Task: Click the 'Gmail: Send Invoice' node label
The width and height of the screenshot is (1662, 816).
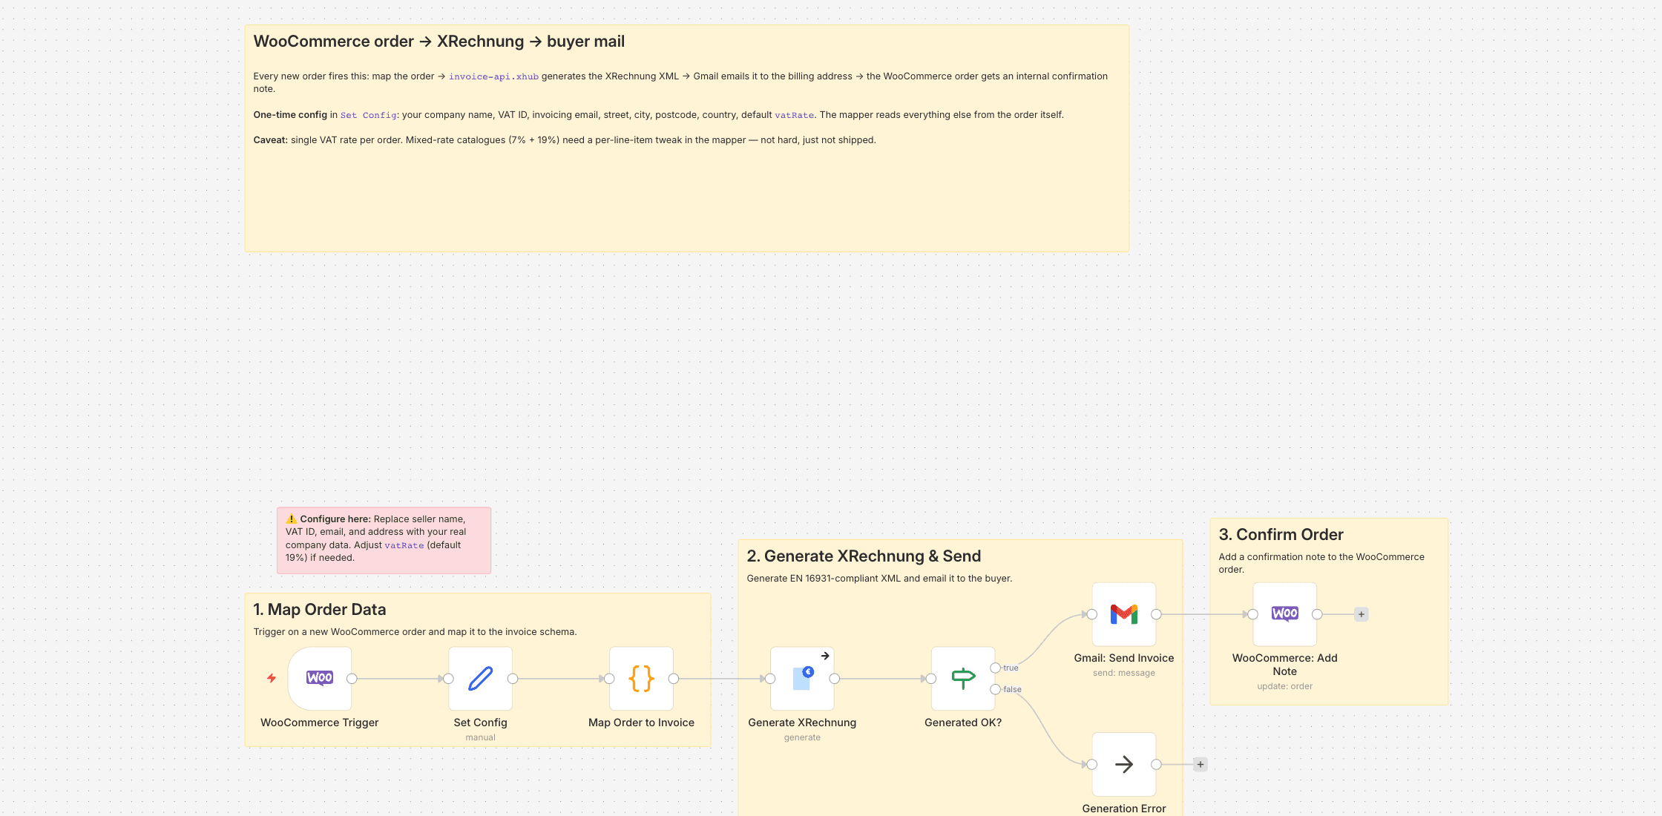Action: pos(1124,658)
